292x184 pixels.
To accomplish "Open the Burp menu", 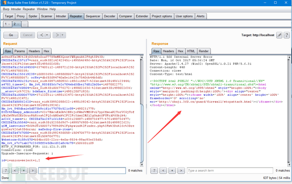I will (6, 9).
